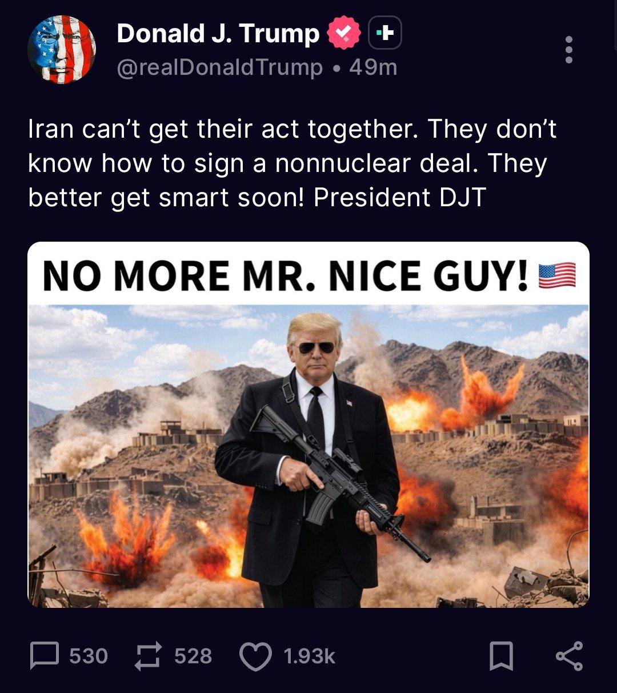
Task: Tap the President DJT signature text
Action: point(399,197)
